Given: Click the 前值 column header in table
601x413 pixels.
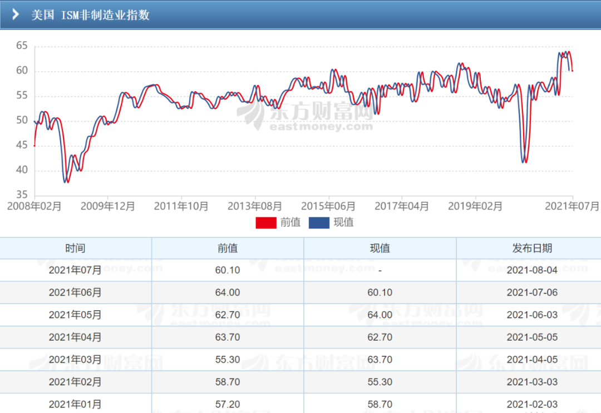Looking at the screenshot, I should tap(228, 248).
